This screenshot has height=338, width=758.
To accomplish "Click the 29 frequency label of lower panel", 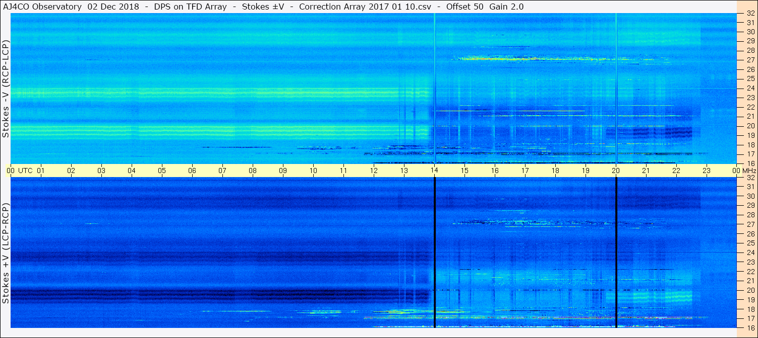I will [x=750, y=206].
